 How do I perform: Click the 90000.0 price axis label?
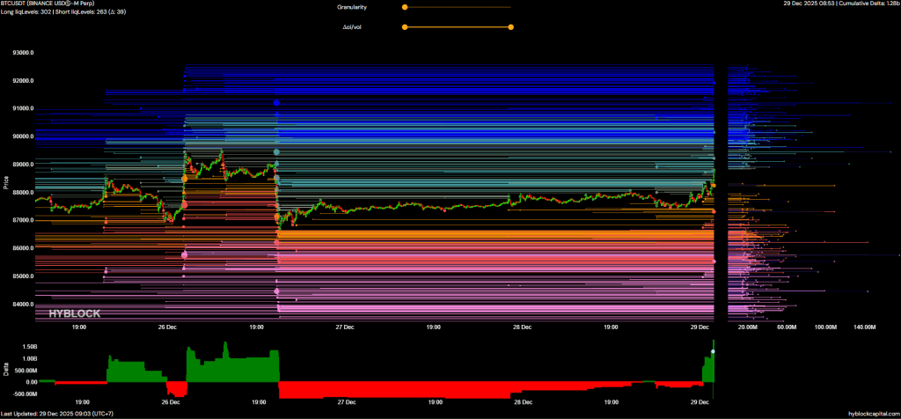pyautogui.click(x=23, y=136)
